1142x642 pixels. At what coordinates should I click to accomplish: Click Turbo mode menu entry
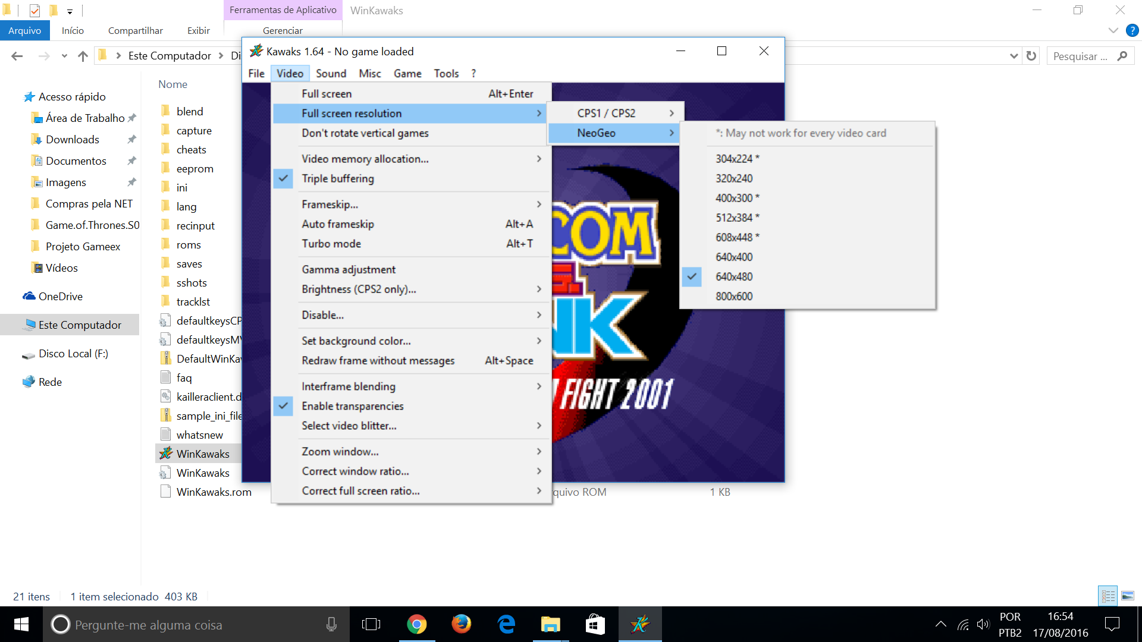(410, 244)
